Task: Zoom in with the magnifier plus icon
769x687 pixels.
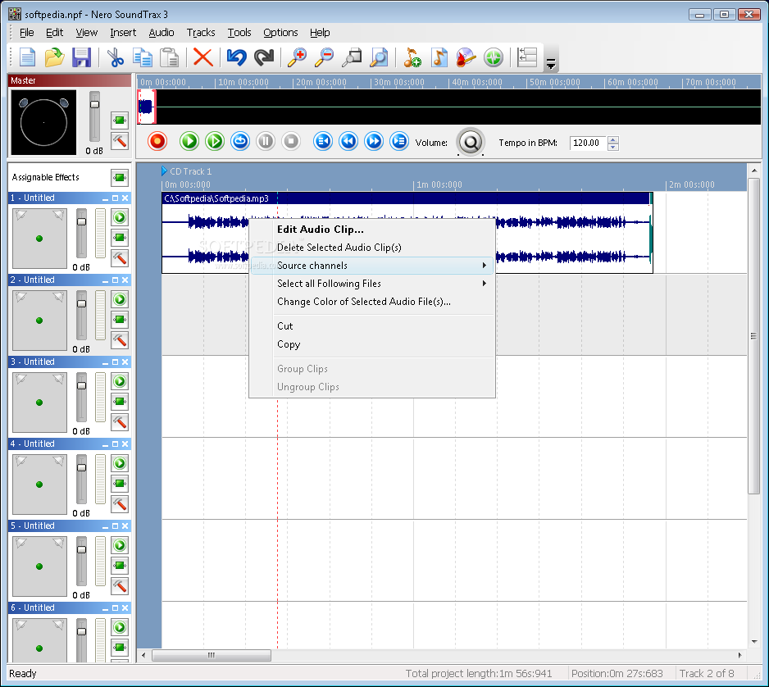Action: click(x=297, y=57)
